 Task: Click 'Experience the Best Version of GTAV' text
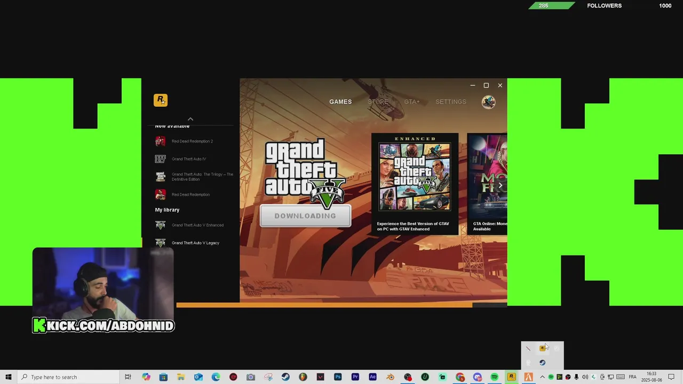(x=413, y=226)
